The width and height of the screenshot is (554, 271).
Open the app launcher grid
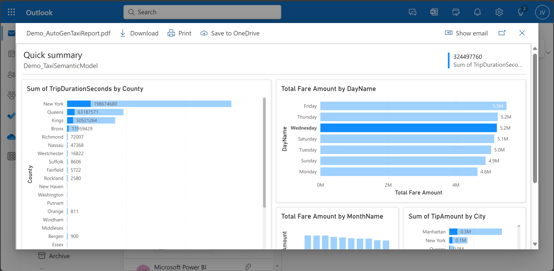[x=11, y=12]
